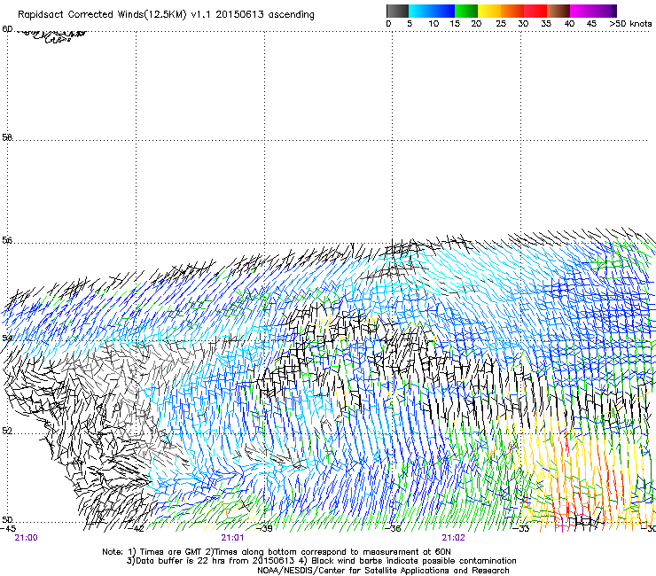Click the latitude label '58'
This screenshot has width=656, height=576.
click(7, 137)
